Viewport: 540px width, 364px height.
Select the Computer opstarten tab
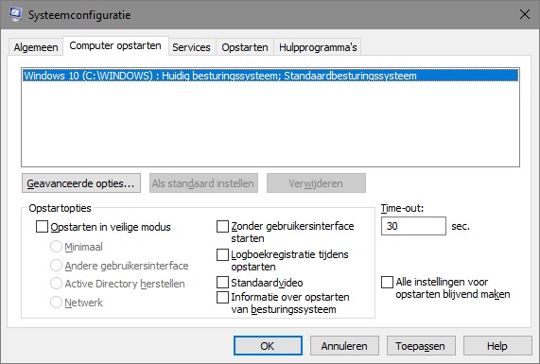click(x=115, y=45)
